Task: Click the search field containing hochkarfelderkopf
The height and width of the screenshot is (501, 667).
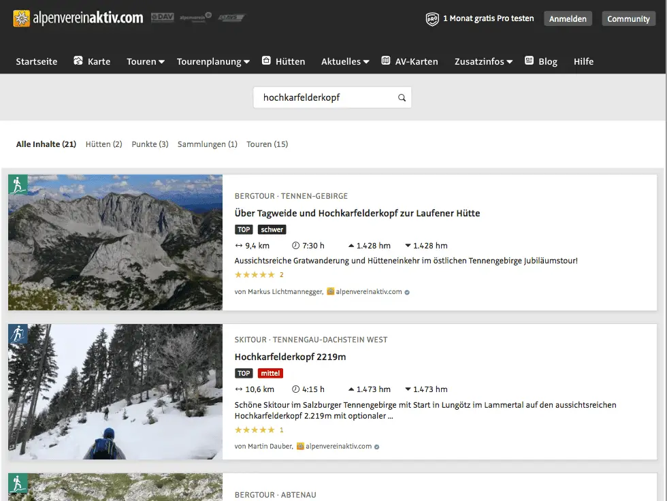Action: point(332,98)
